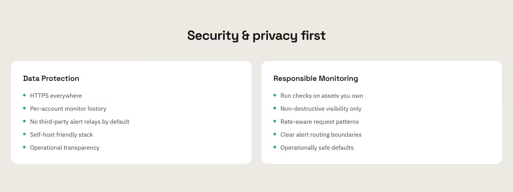513x192 pixels.
Task: Click Per-account monitor history text
Action: tap(68, 109)
